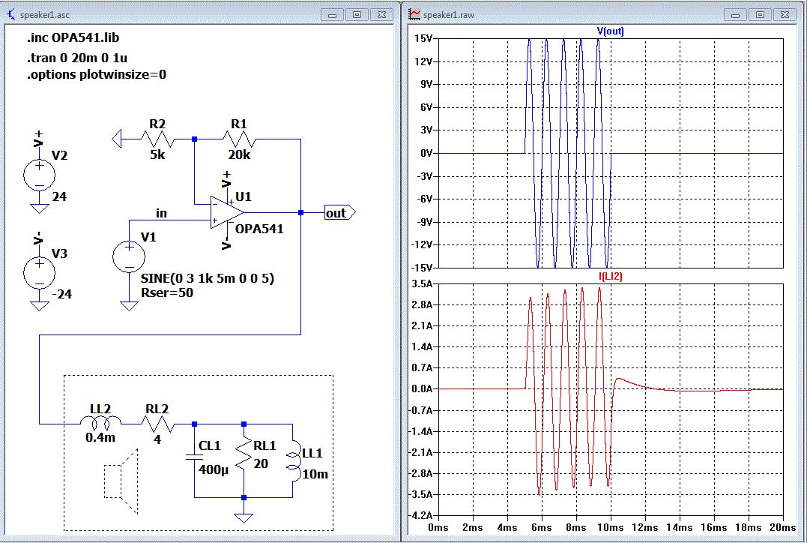Click the RL2 4 ohm resistor
The height and width of the screenshot is (543, 807).
158,424
